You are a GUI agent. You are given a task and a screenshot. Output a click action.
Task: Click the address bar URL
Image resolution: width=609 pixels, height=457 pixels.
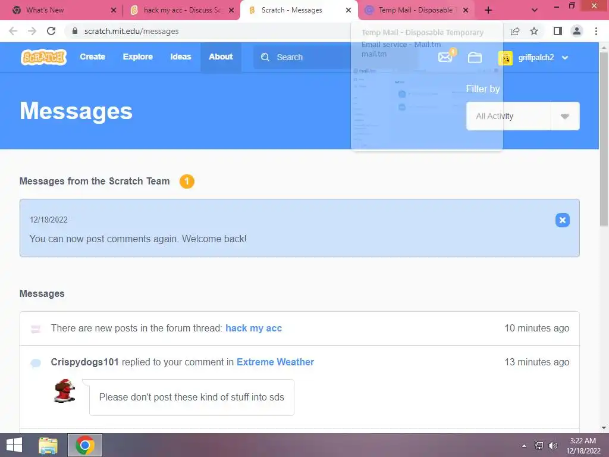tap(131, 31)
